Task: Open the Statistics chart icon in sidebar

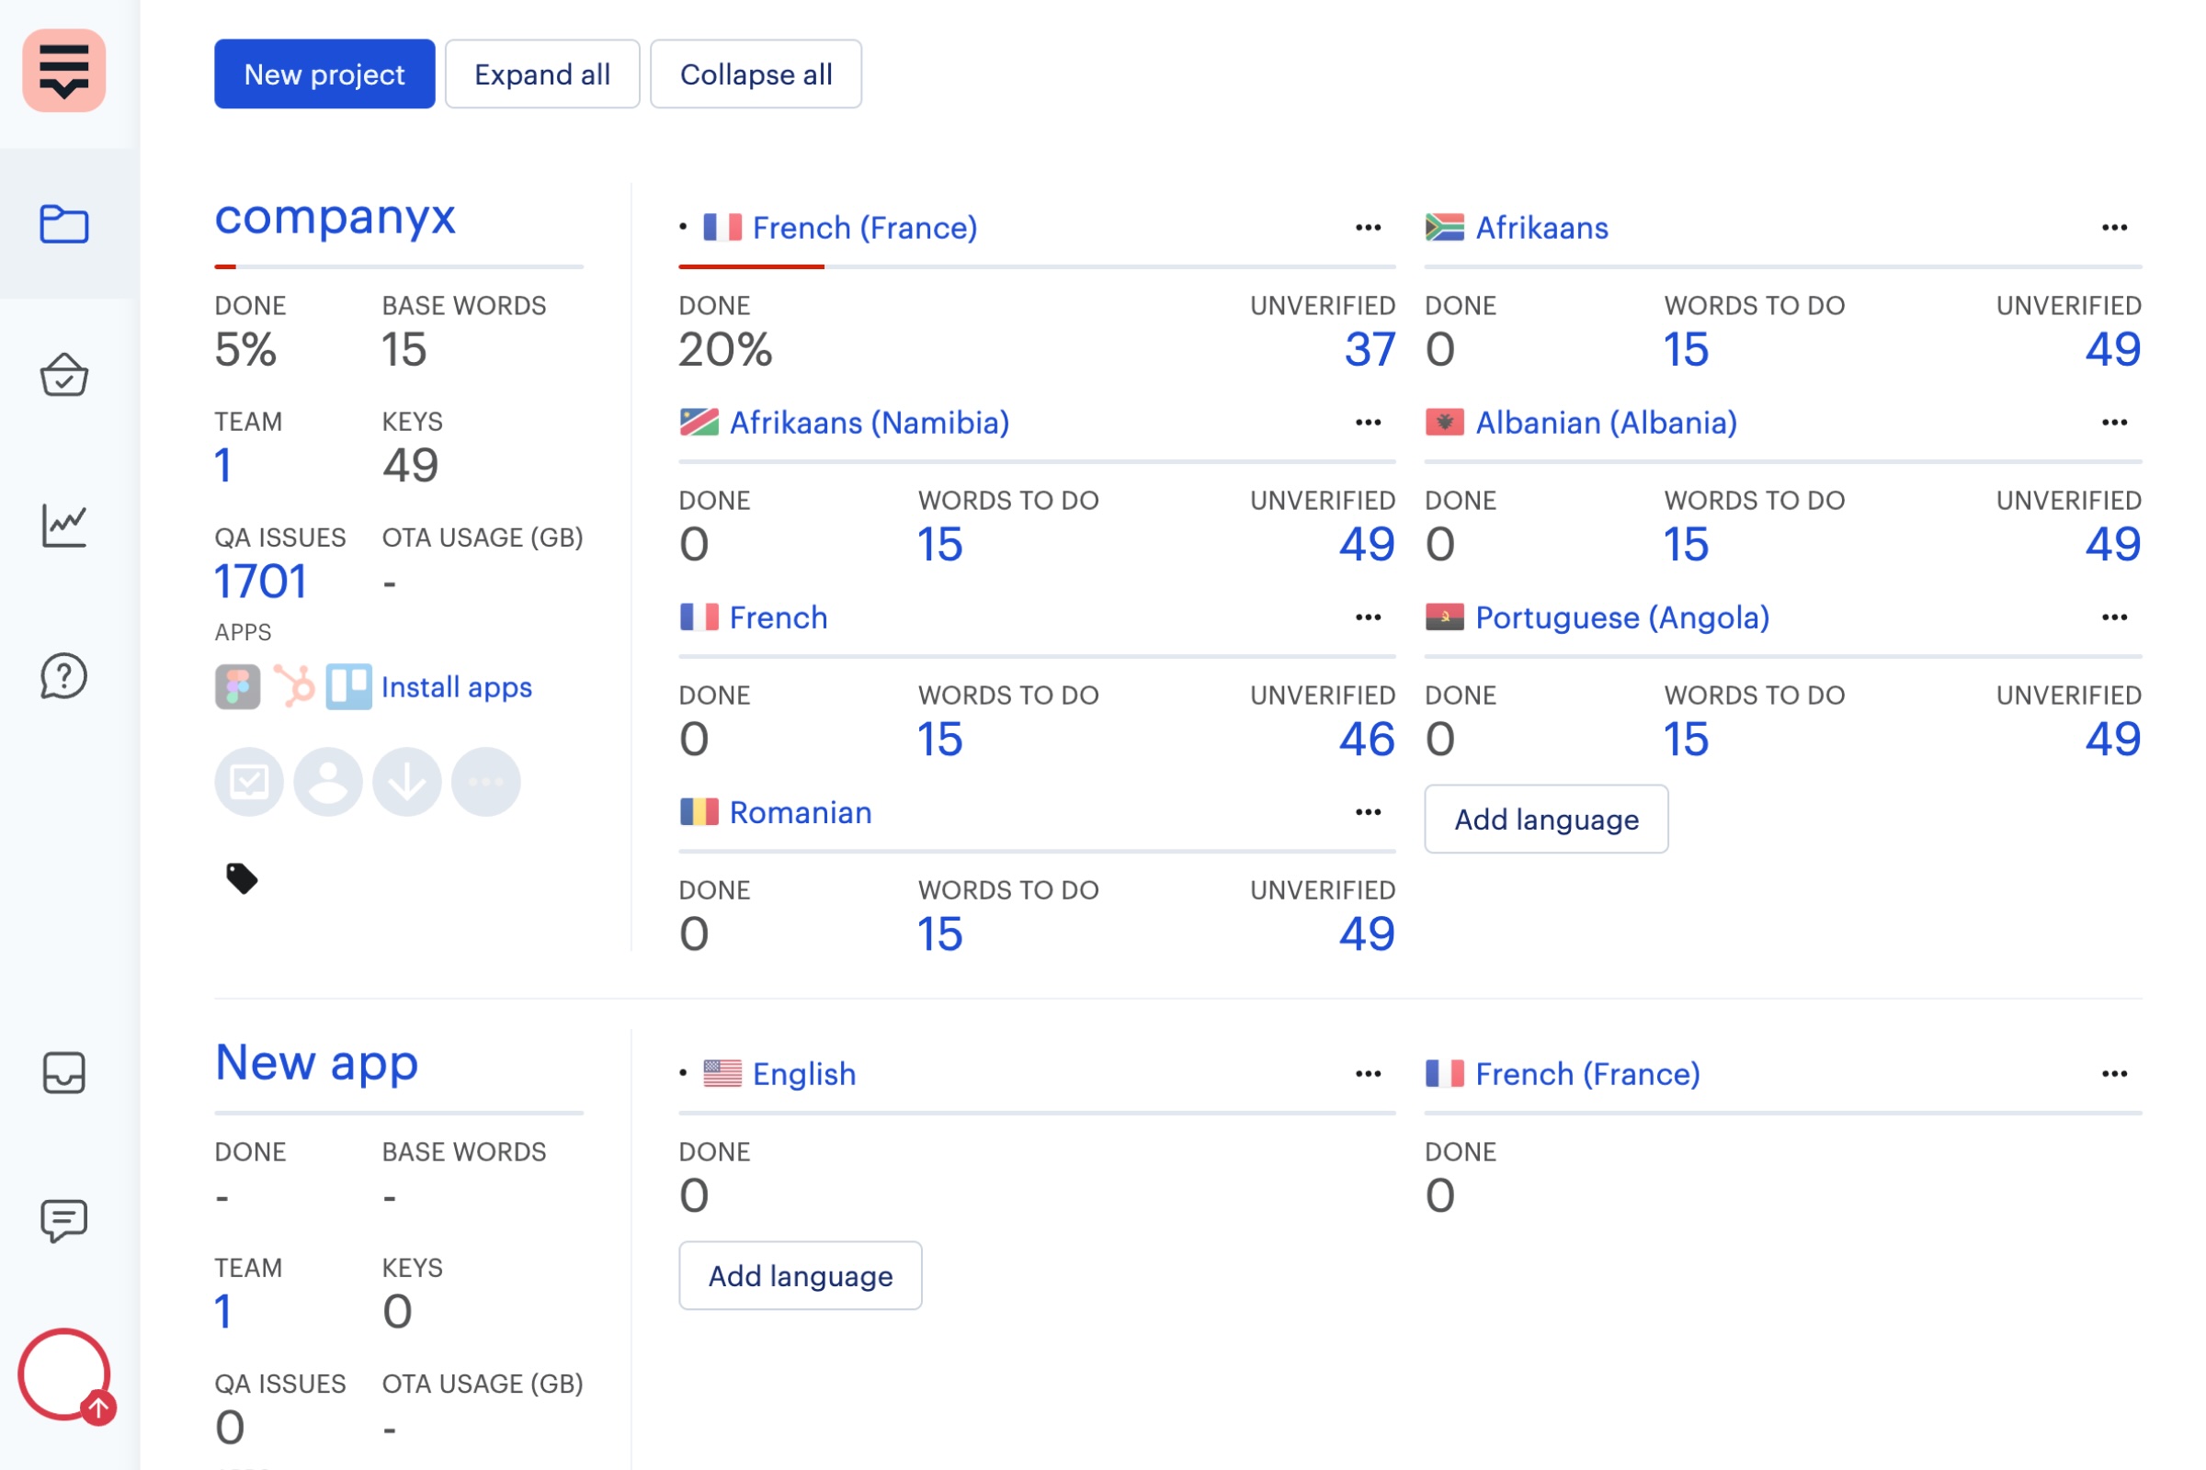Action: (63, 525)
